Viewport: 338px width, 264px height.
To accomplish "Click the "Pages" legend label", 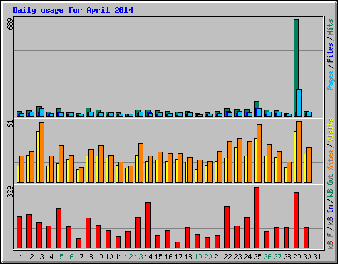I will tap(331, 81).
